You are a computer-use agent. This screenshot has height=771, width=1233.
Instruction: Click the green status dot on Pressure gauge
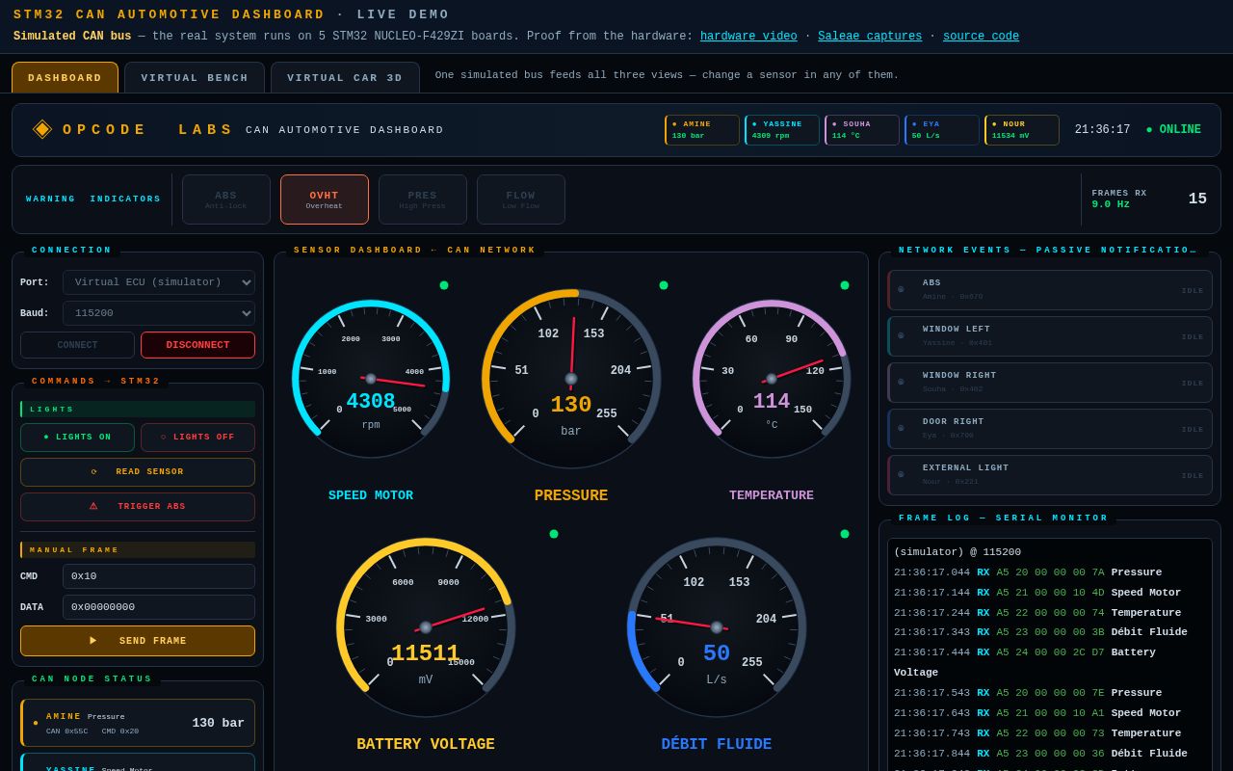pyautogui.click(x=664, y=285)
